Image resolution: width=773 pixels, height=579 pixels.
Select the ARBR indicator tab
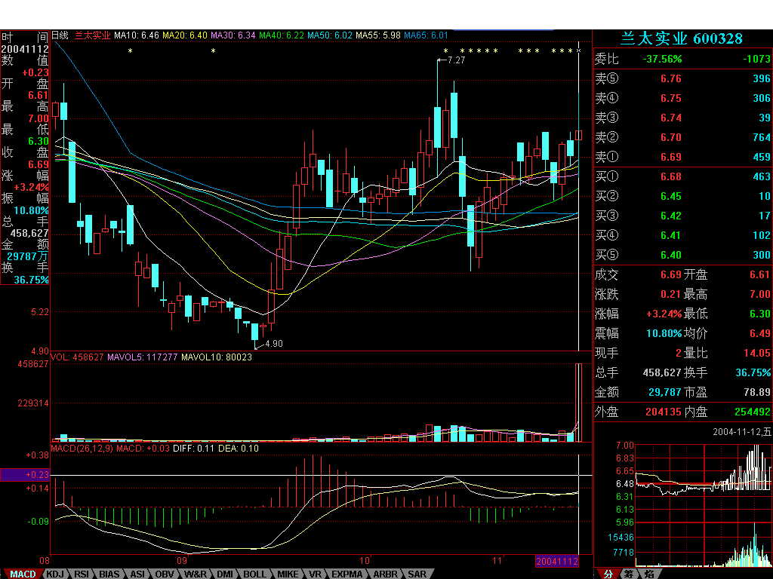coord(385,574)
